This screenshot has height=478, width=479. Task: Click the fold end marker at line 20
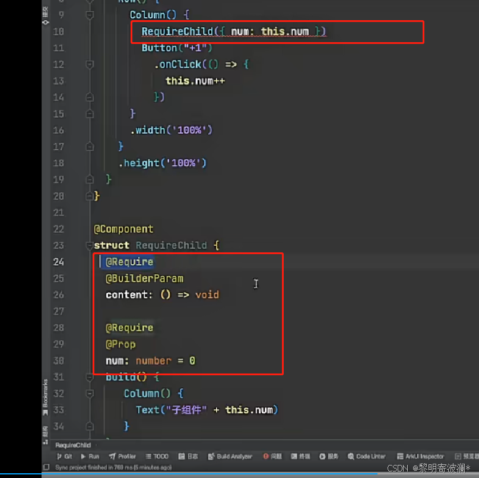click(x=89, y=196)
